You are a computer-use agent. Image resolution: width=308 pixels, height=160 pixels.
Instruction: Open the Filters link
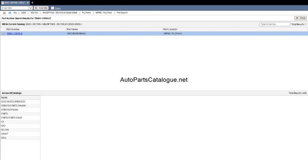tap(58, 8)
